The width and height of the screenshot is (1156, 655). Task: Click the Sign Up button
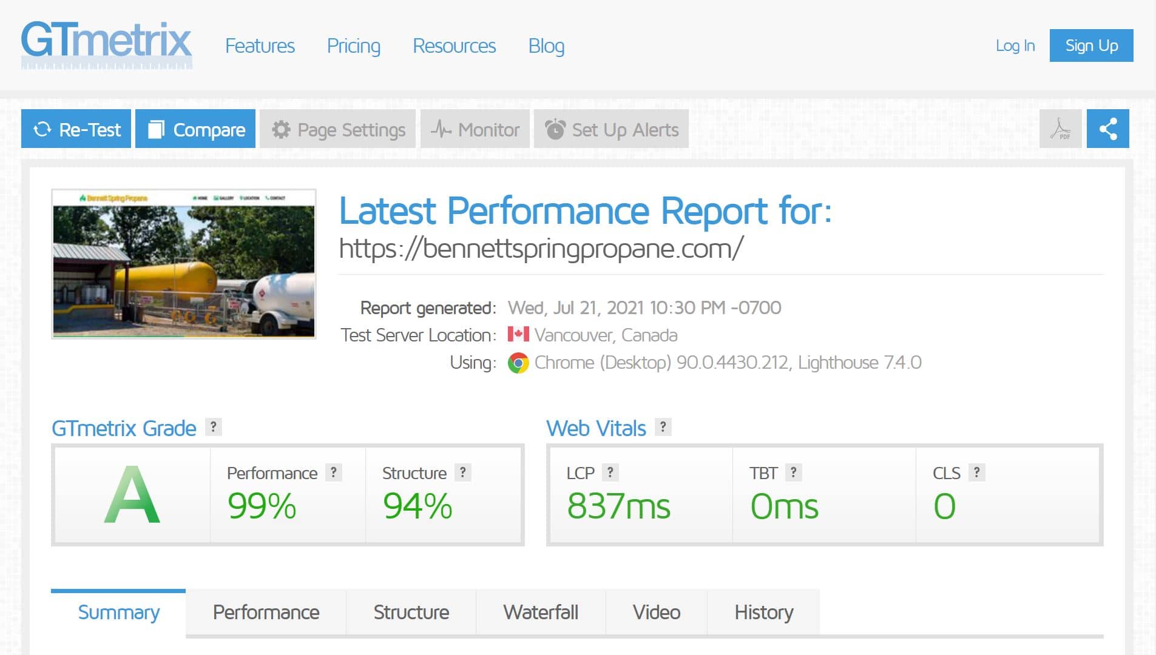point(1091,45)
